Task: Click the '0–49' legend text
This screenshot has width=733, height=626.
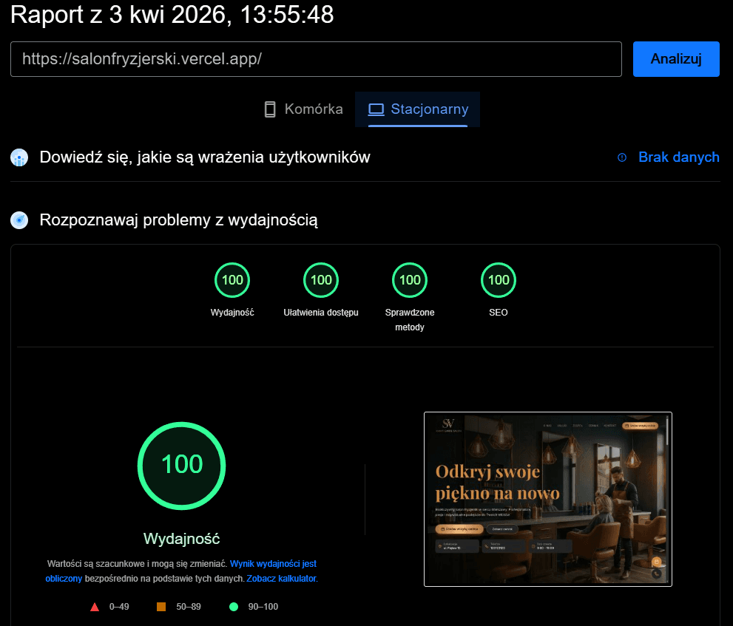Action: pos(119,607)
